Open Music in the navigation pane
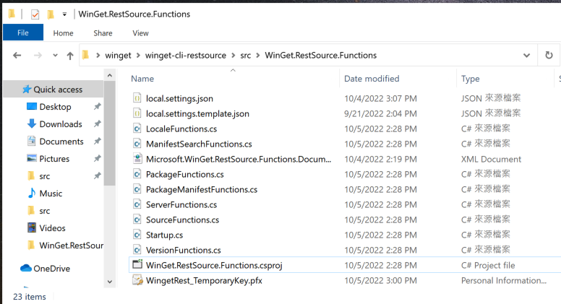561x304 pixels. pyautogui.click(x=51, y=194)
